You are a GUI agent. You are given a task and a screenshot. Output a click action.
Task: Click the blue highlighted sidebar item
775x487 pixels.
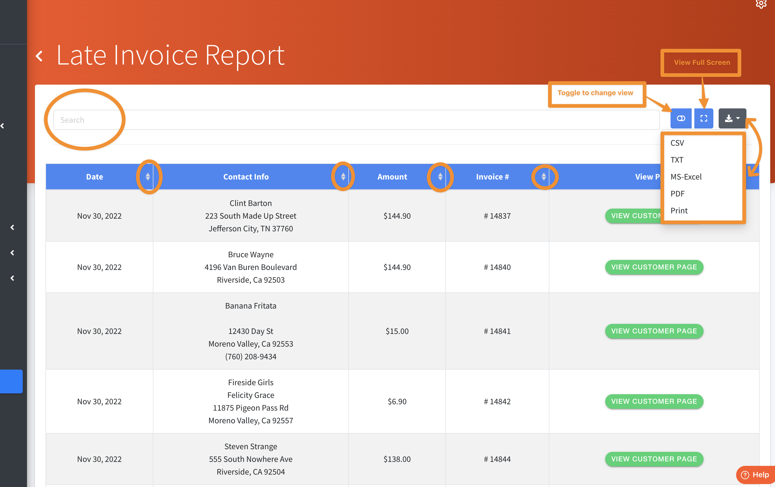pos(11,381)
